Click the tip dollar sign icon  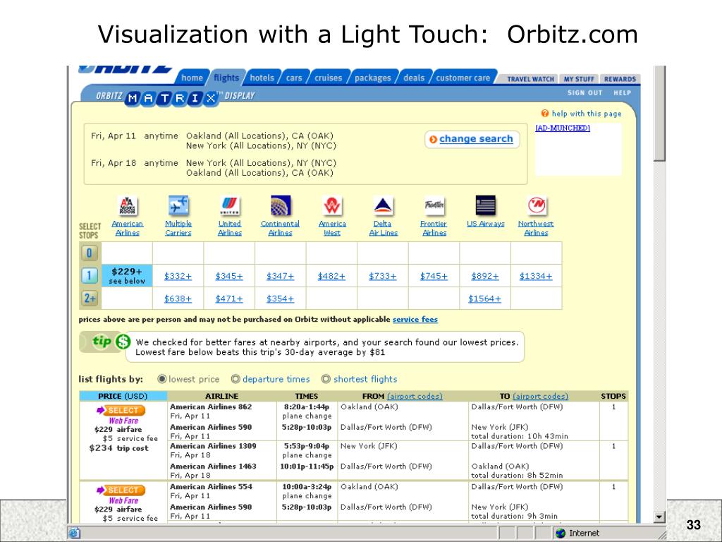click(x=123, y=342)
